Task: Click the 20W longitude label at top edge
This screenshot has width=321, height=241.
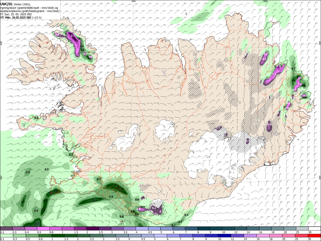Action: pos(133,1)
